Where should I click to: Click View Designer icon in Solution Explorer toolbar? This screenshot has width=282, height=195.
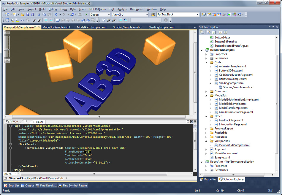(x=225, y=32)
